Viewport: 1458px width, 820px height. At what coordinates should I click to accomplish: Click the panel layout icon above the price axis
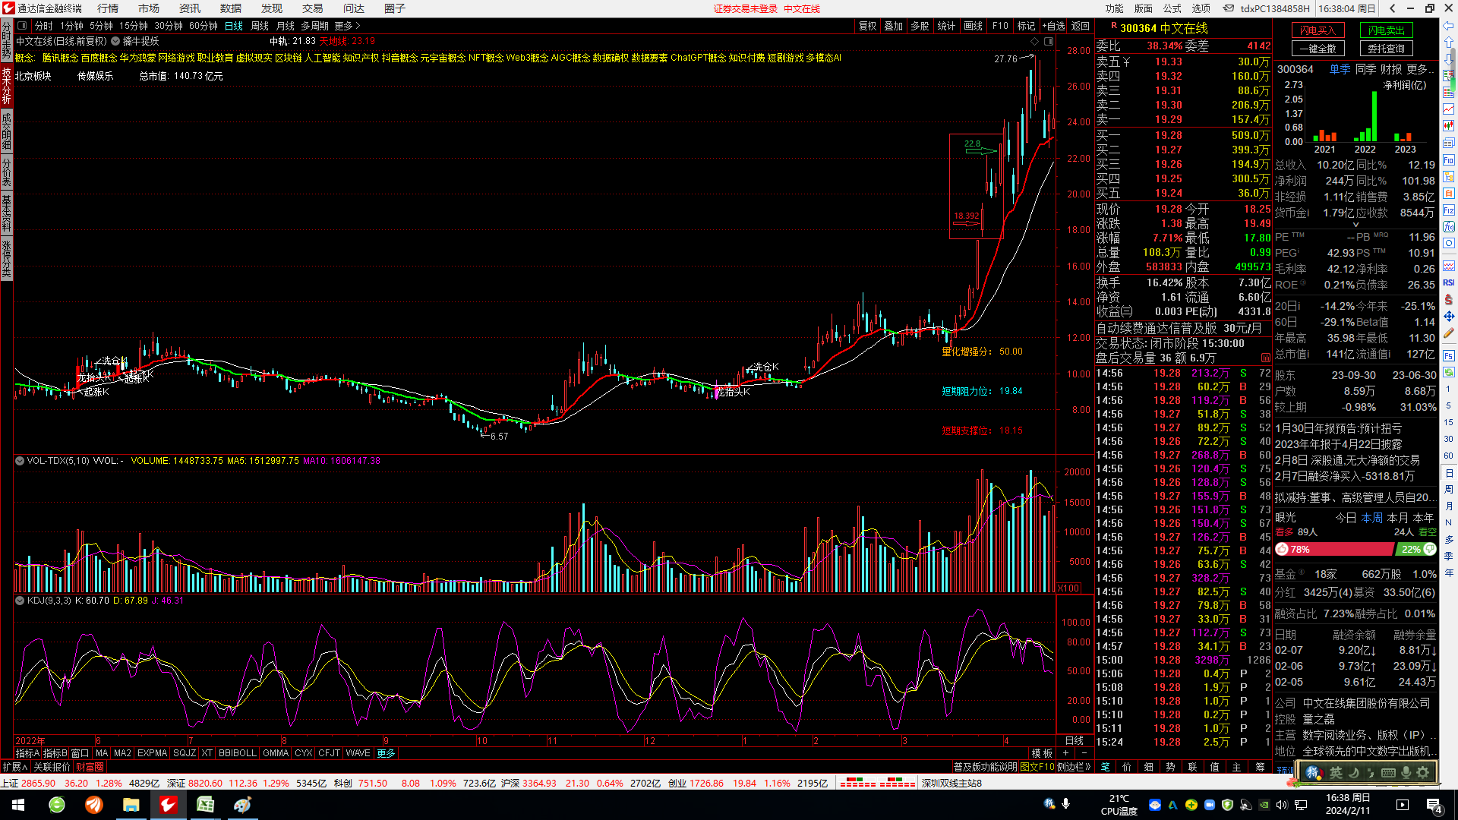click(1049, 42)
